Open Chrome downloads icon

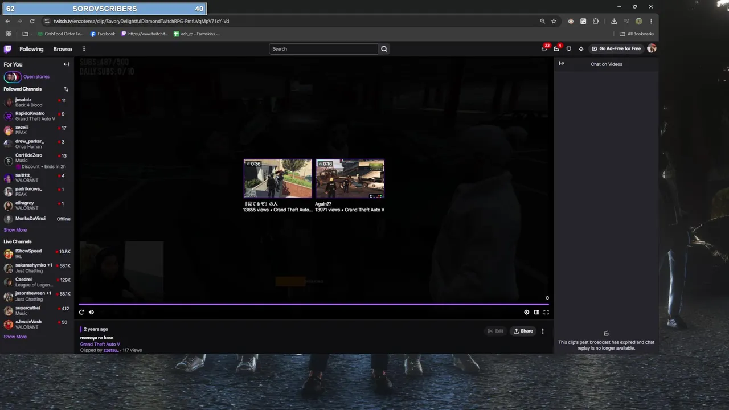click(x=614, y=21)
